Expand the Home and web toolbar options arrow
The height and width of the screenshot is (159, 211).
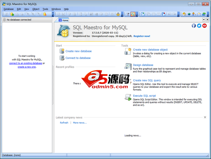tap(208, 14)
